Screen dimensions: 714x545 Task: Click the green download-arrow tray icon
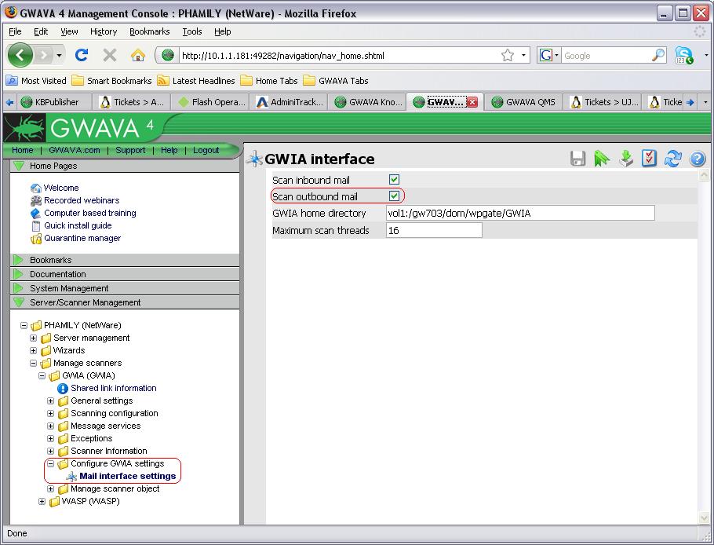tap(626, 158)
